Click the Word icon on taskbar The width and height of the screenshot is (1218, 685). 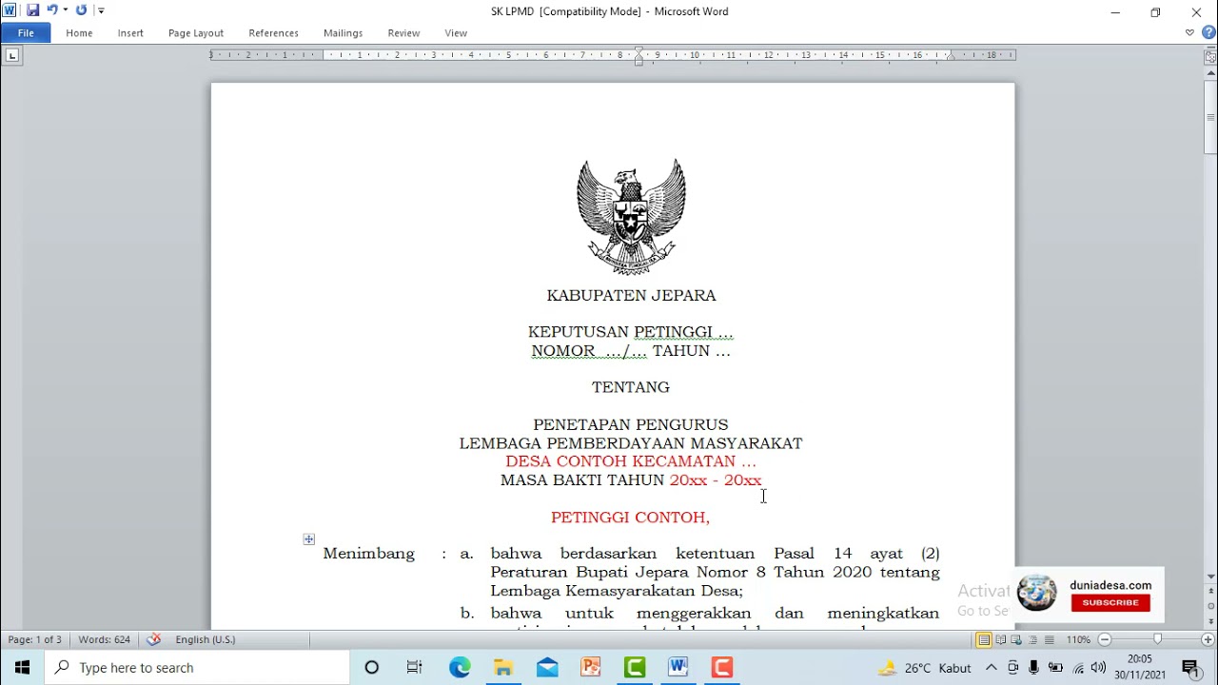coord(678,668)
